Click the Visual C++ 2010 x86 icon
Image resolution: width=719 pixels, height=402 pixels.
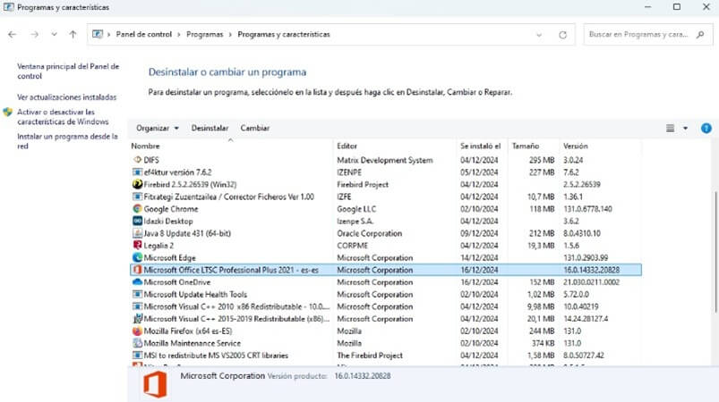(x=137, y=306)
